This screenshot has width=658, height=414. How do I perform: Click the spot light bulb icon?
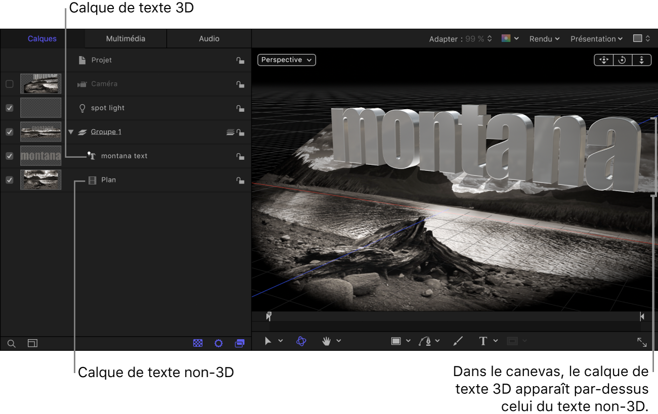(x=83, y=108)
